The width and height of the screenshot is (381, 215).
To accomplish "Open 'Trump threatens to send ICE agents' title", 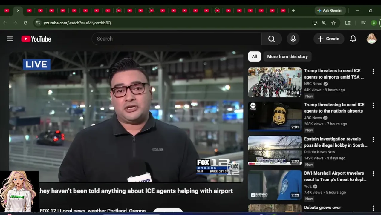I will 334,74.
